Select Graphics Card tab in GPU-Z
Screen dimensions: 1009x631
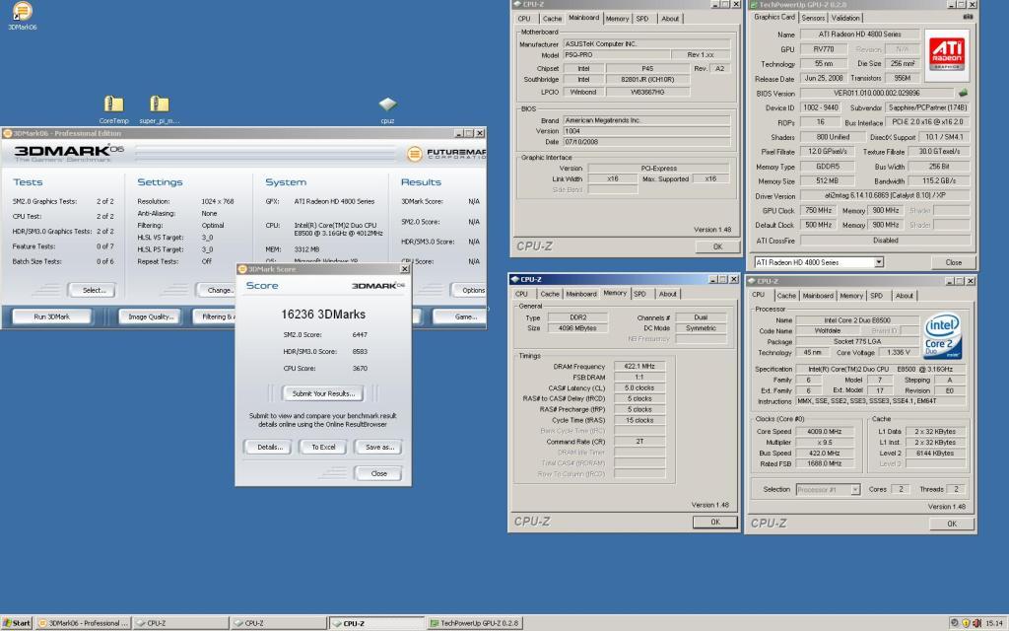click(774, 18)
